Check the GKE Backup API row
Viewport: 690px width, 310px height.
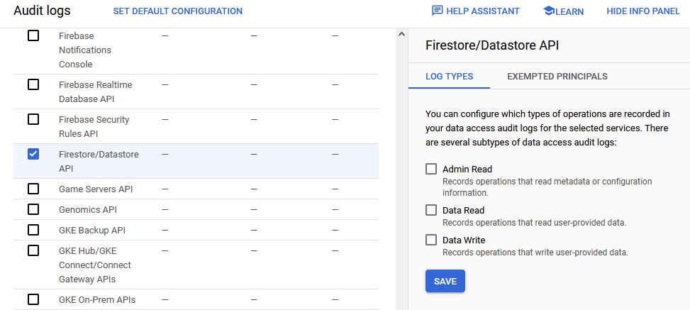coord(33,230)
